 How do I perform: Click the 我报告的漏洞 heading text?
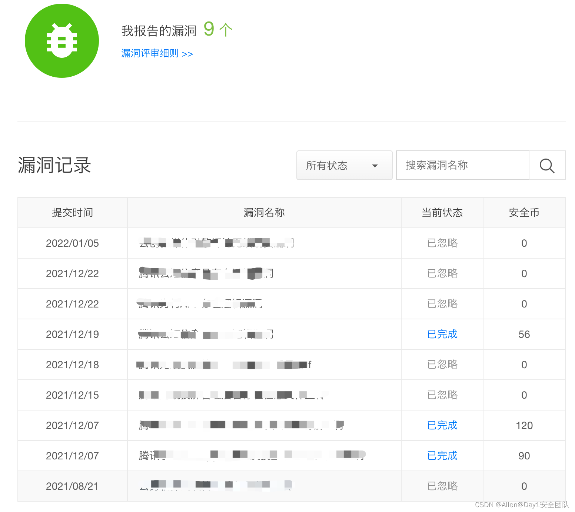[159, 31]
